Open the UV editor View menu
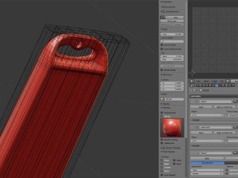 pos(198,81)
